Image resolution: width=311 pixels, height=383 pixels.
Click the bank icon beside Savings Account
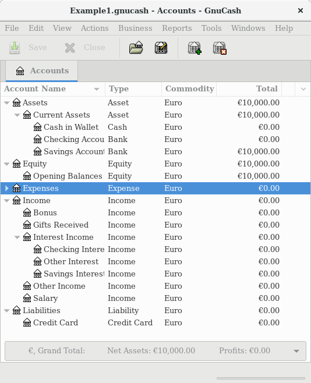[38, 151]
